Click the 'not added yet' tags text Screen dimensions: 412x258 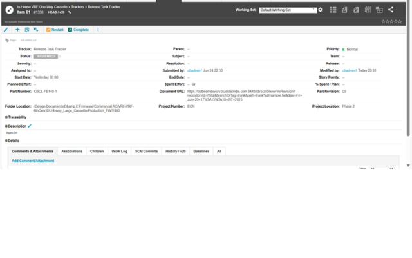(x=28, y=40)
